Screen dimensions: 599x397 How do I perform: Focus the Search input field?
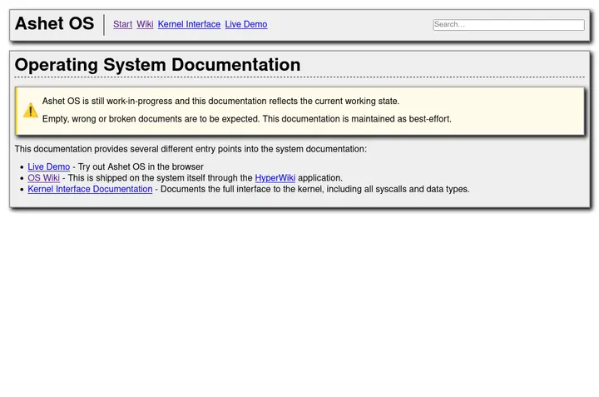coord(508,25)
